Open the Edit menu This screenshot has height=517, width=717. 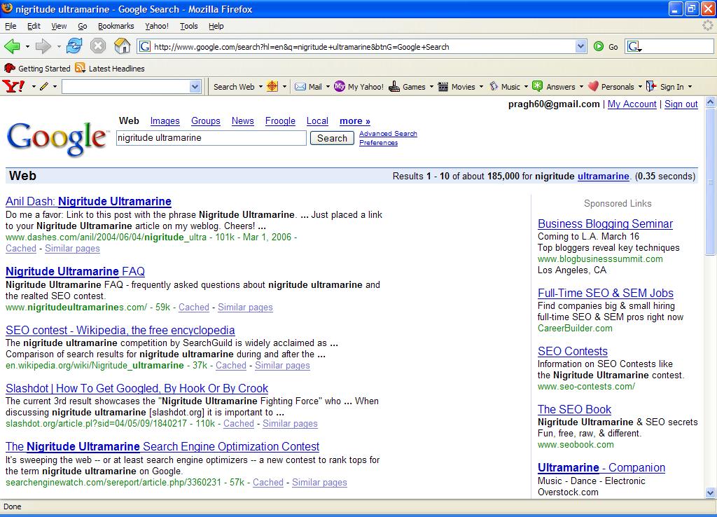(34, 26)
